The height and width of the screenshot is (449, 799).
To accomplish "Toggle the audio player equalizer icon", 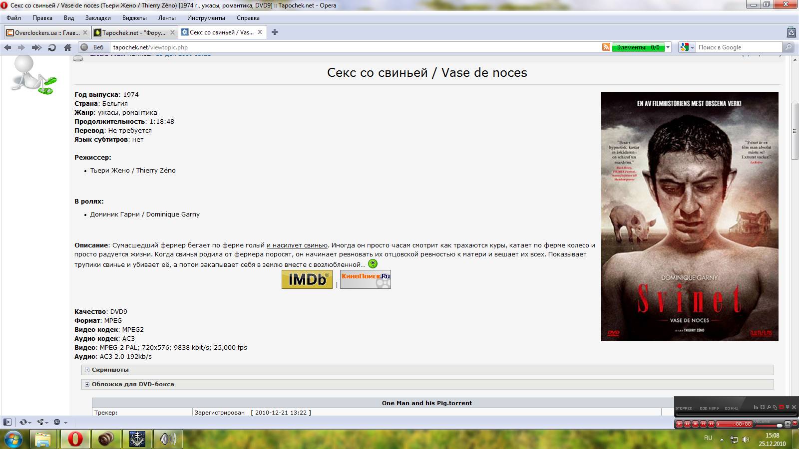I will pyautogui.click(x=757, y=408).
